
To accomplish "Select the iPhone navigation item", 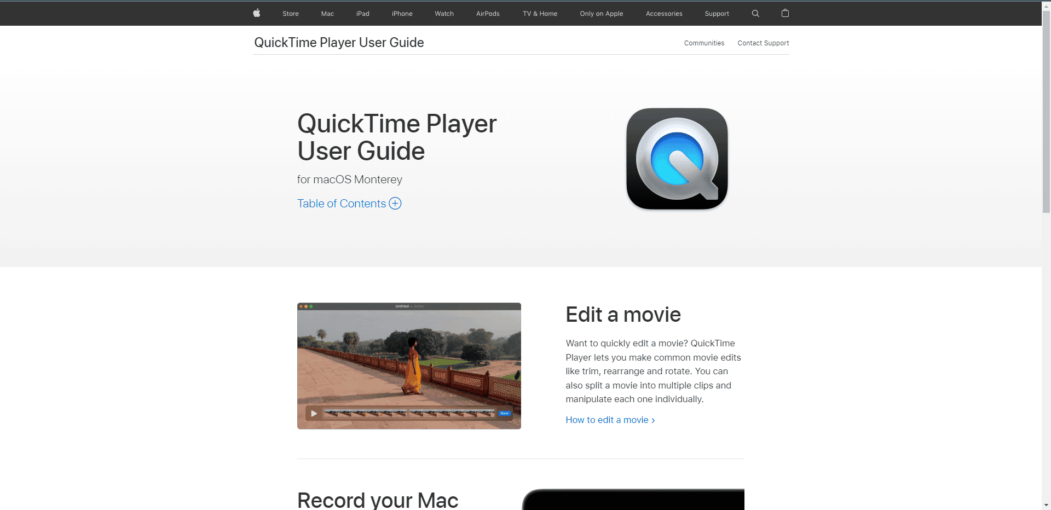I will click(402, 13).
